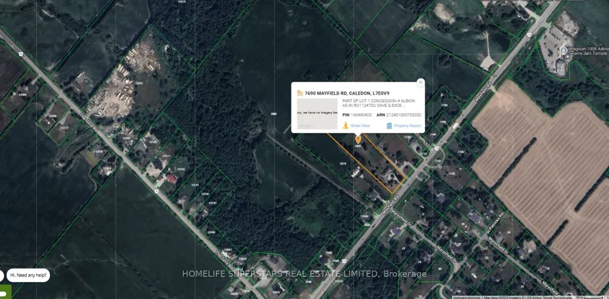Click the orange building icon beside the address
609x299 pixels.
300,93
